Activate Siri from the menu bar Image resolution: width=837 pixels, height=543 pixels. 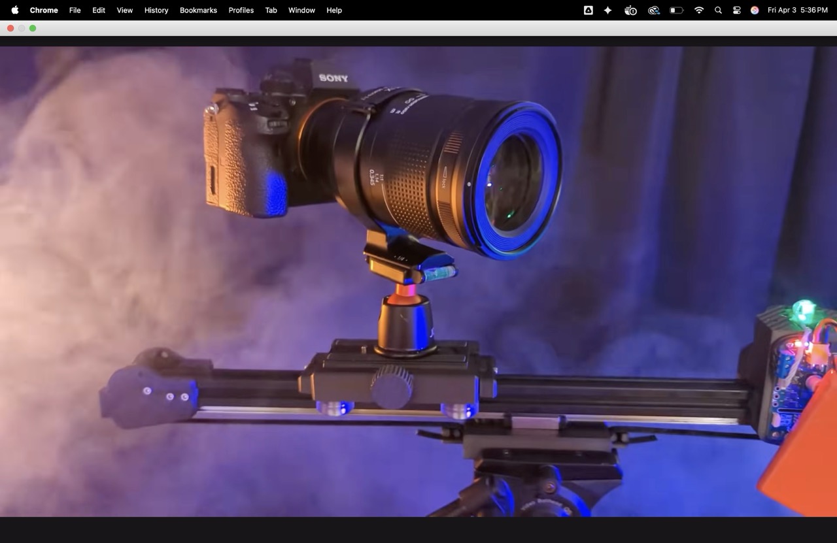[755, 10]
